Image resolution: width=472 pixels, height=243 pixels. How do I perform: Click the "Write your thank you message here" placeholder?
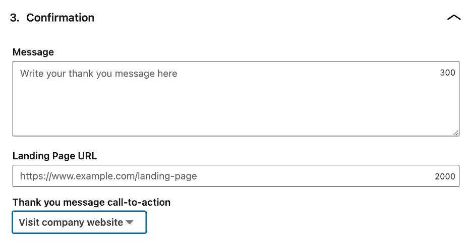tap(99, 74)
